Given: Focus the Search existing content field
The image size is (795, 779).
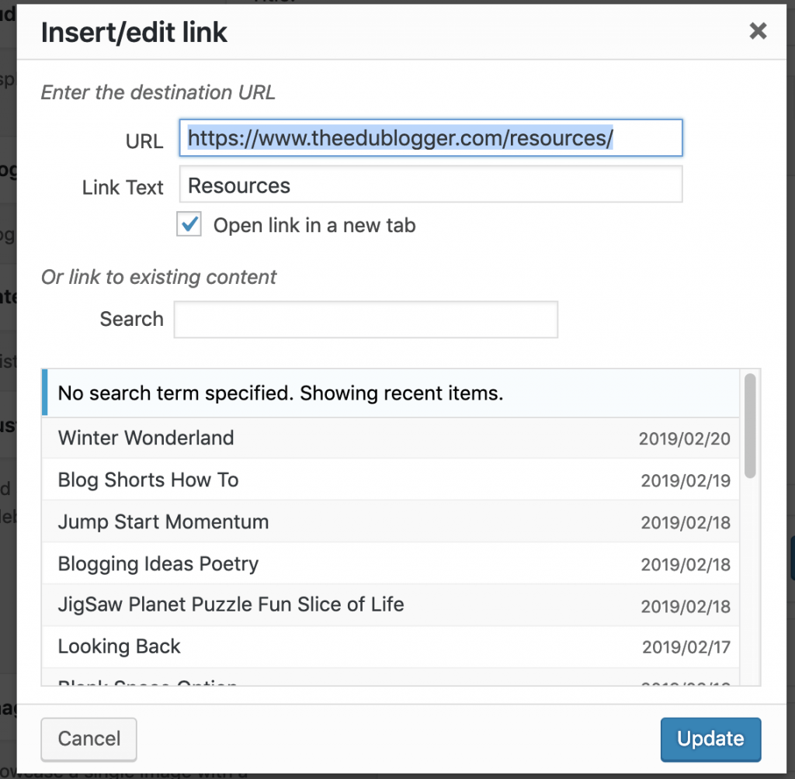Looking at the screenshot, I should pos(366,320).
